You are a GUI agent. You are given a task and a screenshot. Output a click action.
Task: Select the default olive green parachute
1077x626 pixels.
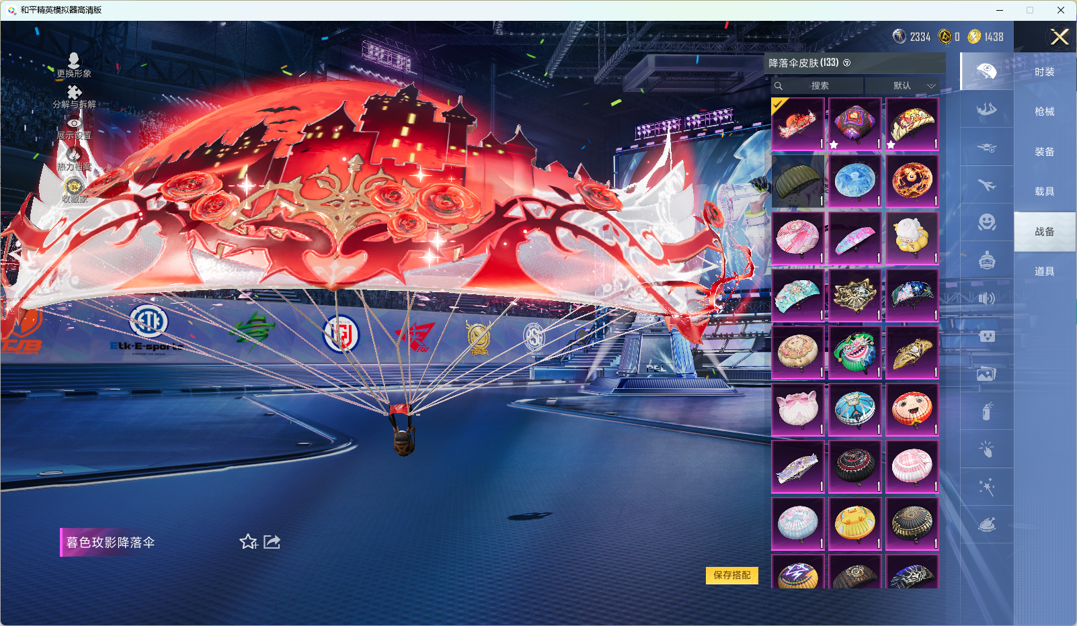click(x=798, y=181)
